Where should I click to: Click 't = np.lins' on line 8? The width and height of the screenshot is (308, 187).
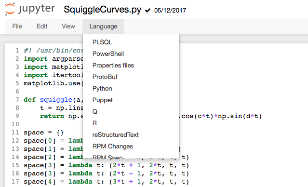(x=61, y=108)
